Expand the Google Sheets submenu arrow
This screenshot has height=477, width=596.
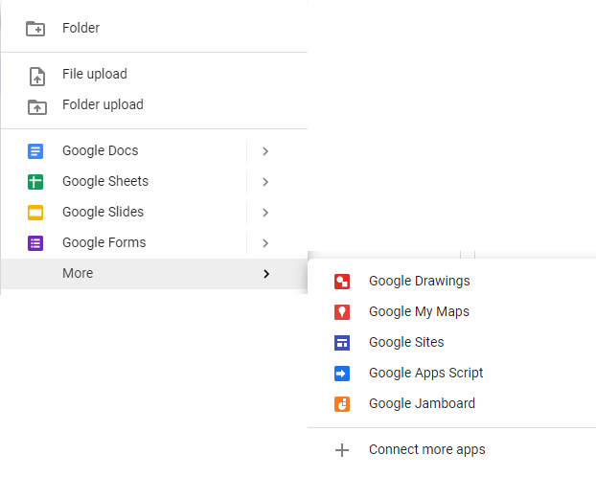265,182
